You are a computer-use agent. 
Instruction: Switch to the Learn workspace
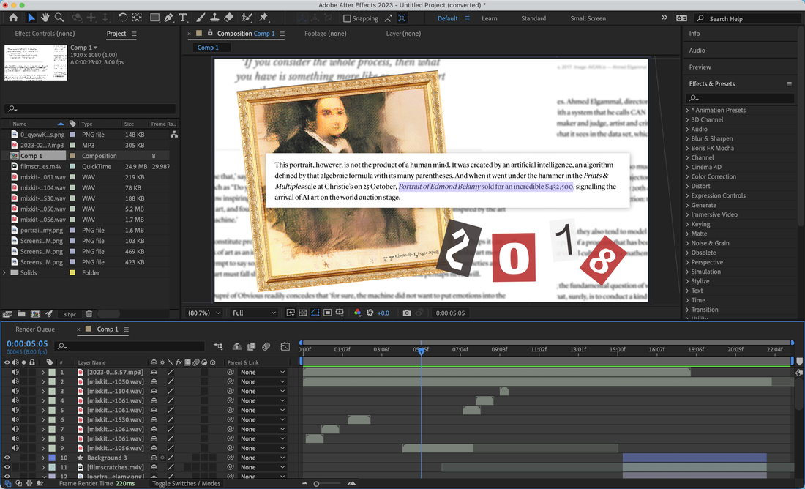coord(490,18)
